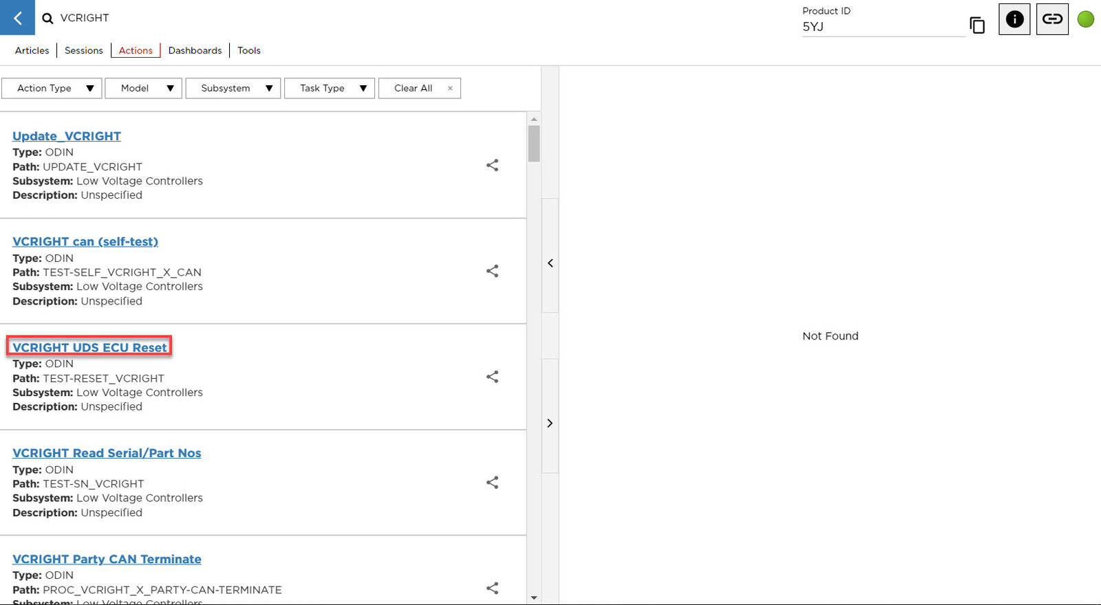This screenshot has width=1101, height=605.
Task: Expand the Task Type dropdown
Action: (x=330, y=88)
